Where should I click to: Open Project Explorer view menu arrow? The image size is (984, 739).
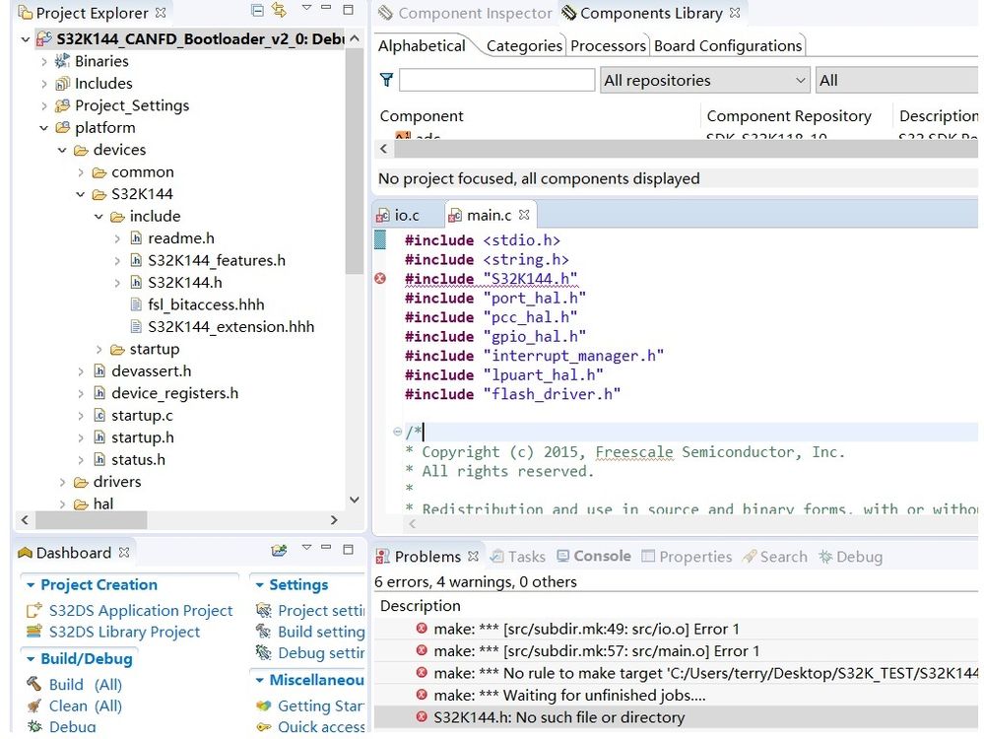coord(307,8)
